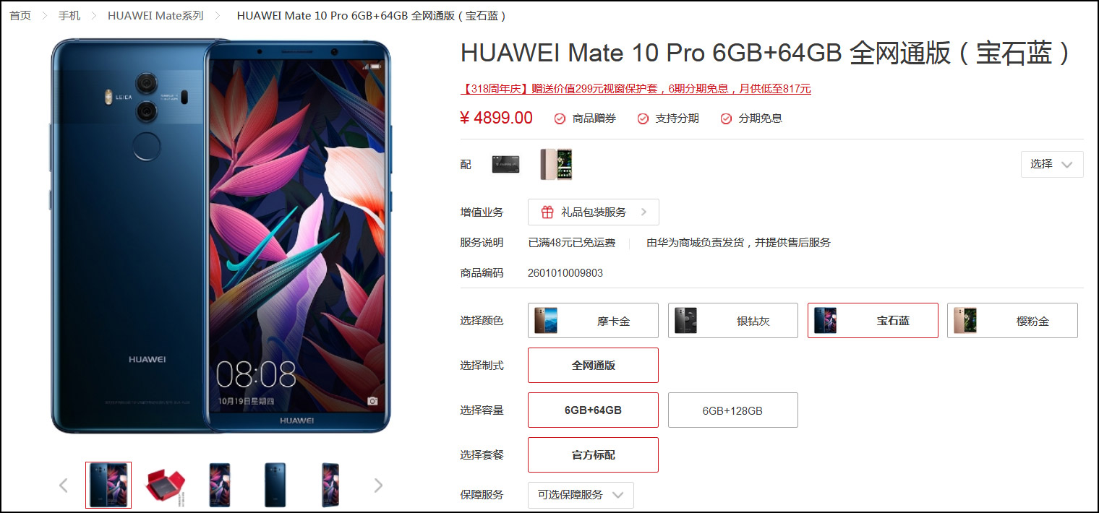The width and height of the screenshot is (1099, 513).
Task: Open the HUAWEI Mate系列 breadcrumb
Action: [x=155, y=15]
